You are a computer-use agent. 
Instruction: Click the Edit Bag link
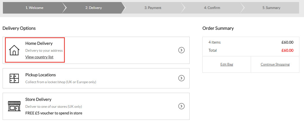tap(227, 64)
